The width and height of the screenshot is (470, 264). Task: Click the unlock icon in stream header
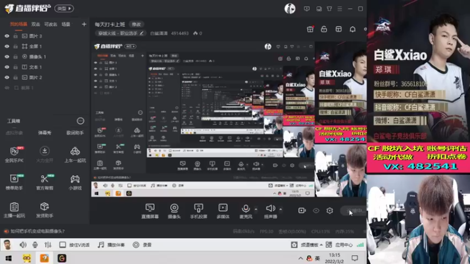pos(324,29)
